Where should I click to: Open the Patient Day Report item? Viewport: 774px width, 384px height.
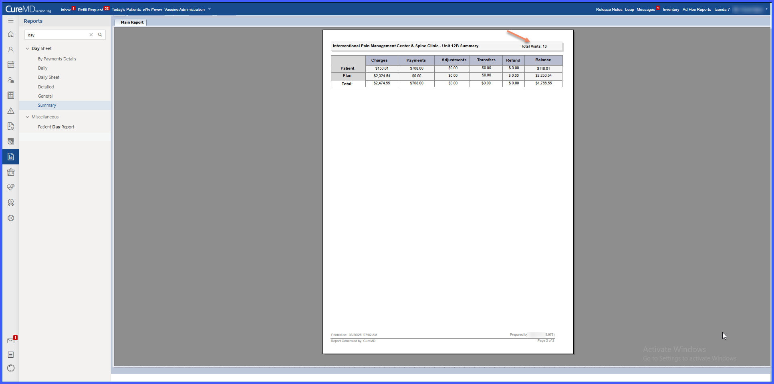56,127
